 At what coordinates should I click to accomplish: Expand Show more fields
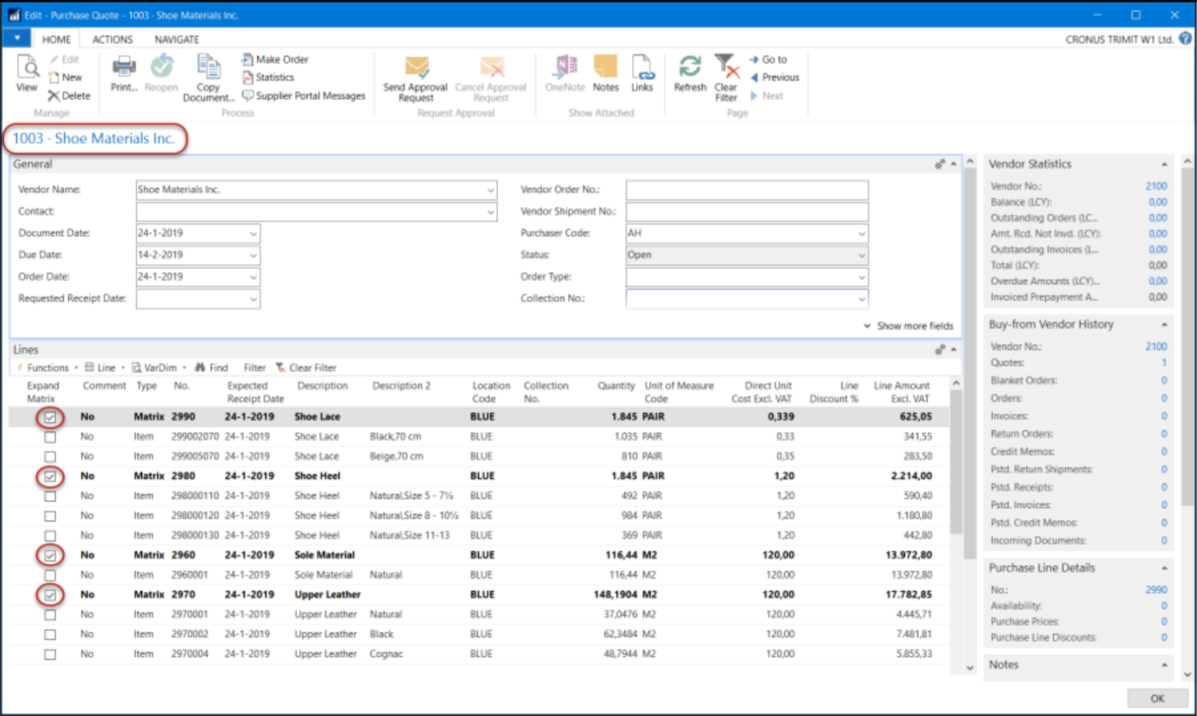pos(908,326)
